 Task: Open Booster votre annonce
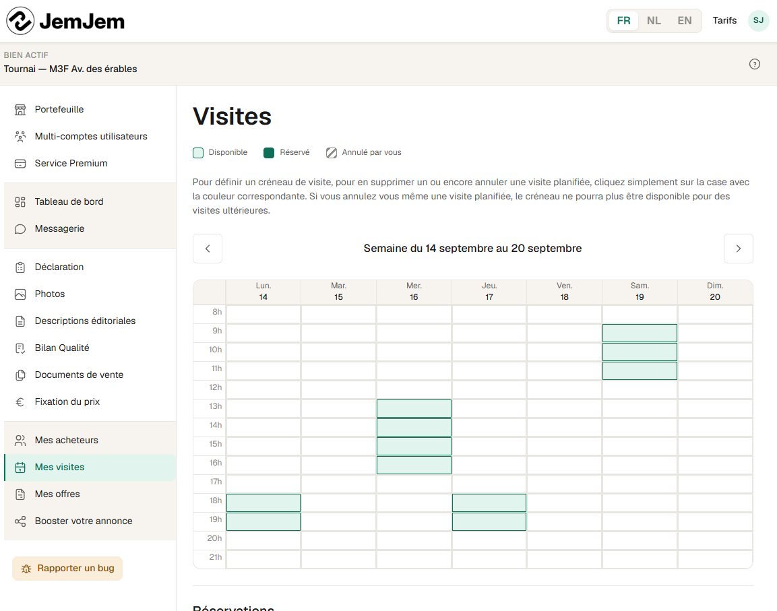90,521
